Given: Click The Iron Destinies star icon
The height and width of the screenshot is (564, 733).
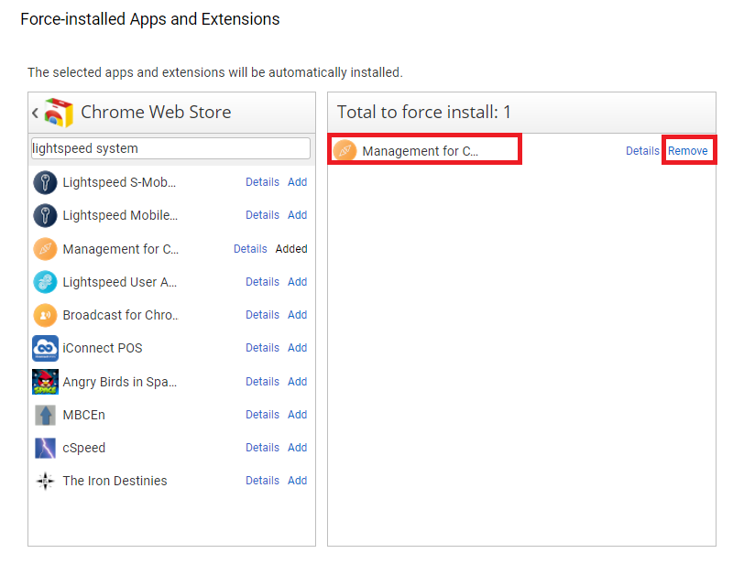Looking at the screenshot, I should pos(45,481).
